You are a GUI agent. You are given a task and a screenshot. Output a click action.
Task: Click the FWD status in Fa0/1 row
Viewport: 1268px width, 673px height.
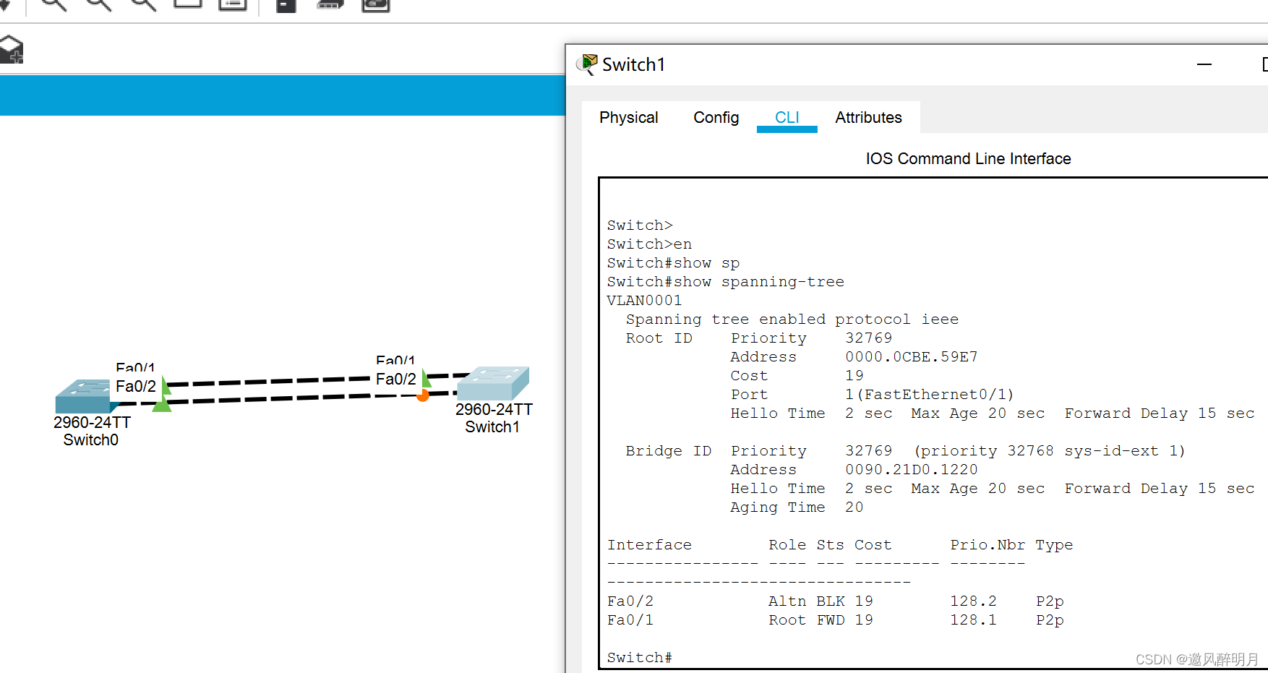pos(831,620)
